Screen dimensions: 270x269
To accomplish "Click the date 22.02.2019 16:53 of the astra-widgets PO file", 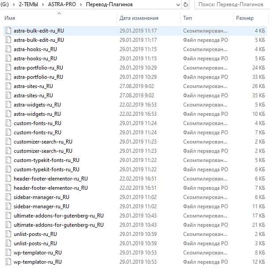I will [x=138, y=114].
